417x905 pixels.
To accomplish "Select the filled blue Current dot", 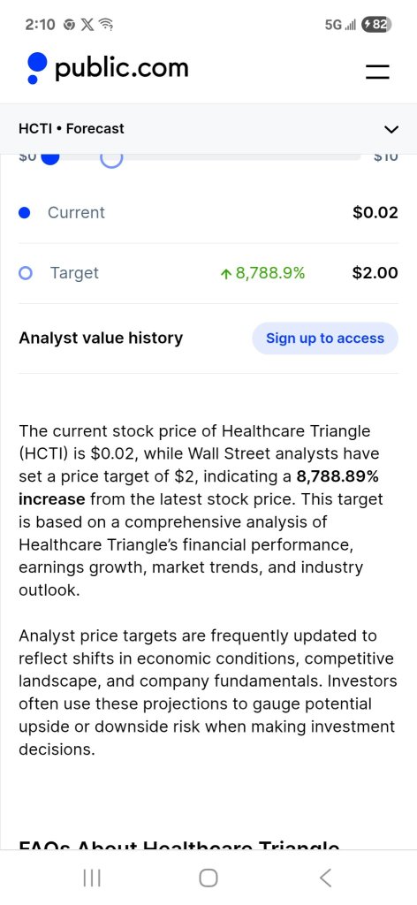I will (x=24, y=213).
